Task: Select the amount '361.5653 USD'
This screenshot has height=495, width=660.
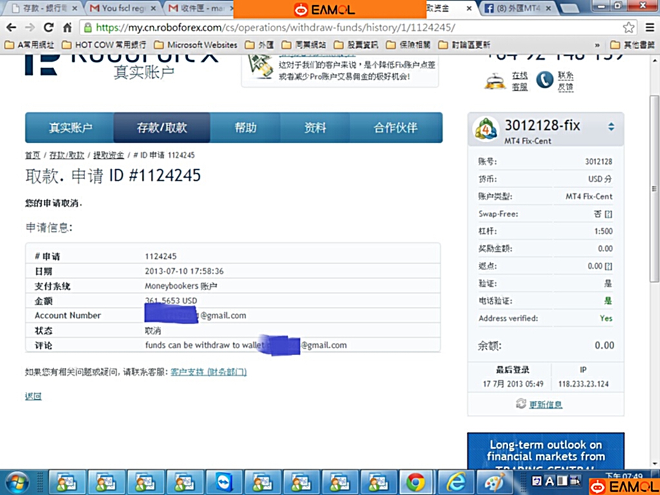Action: tap(171, 300)
